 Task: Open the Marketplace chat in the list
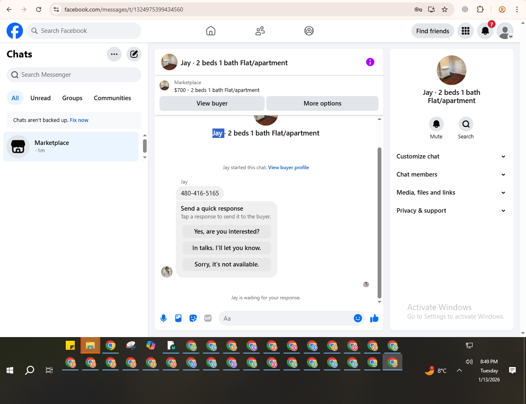pyautogui.click(x=71, y=147)
